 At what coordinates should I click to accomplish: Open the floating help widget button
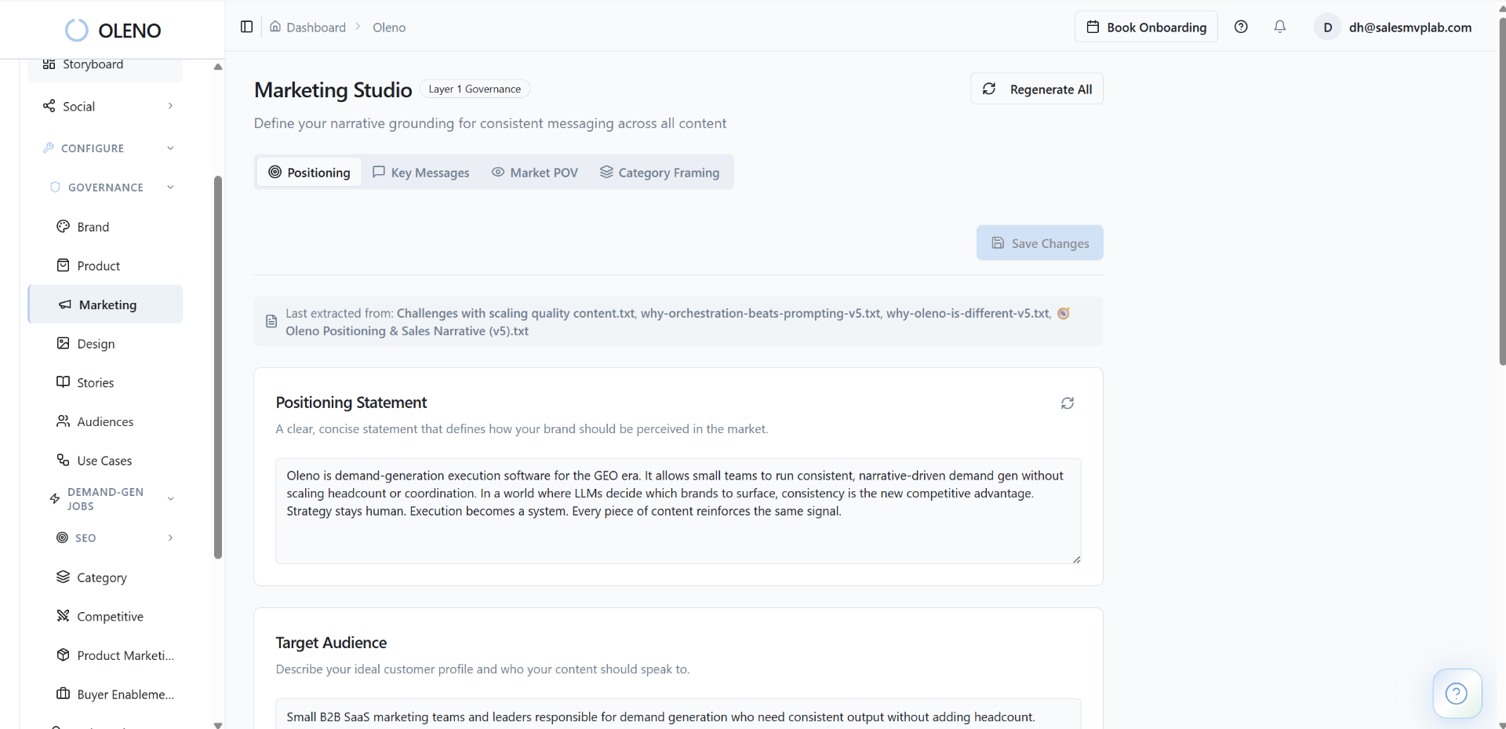[1456, 694]
